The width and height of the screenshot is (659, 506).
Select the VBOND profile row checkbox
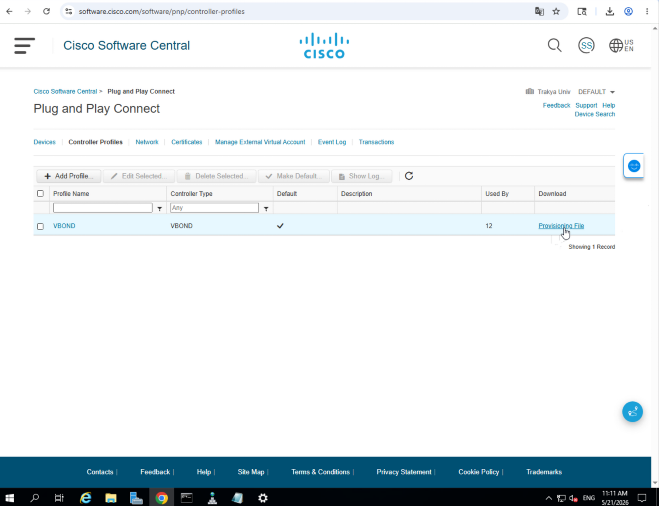click(40, 226)
